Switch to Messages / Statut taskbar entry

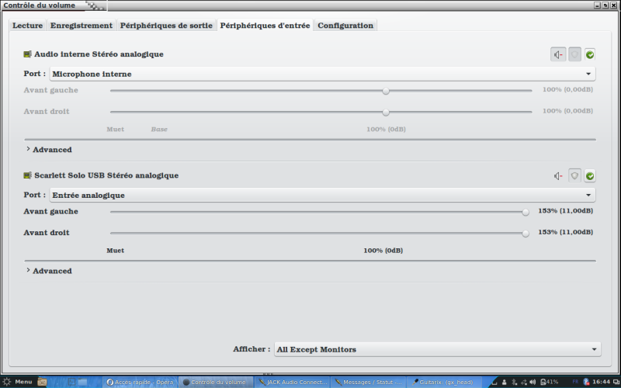pyautogui.click(x=368, y=382)
